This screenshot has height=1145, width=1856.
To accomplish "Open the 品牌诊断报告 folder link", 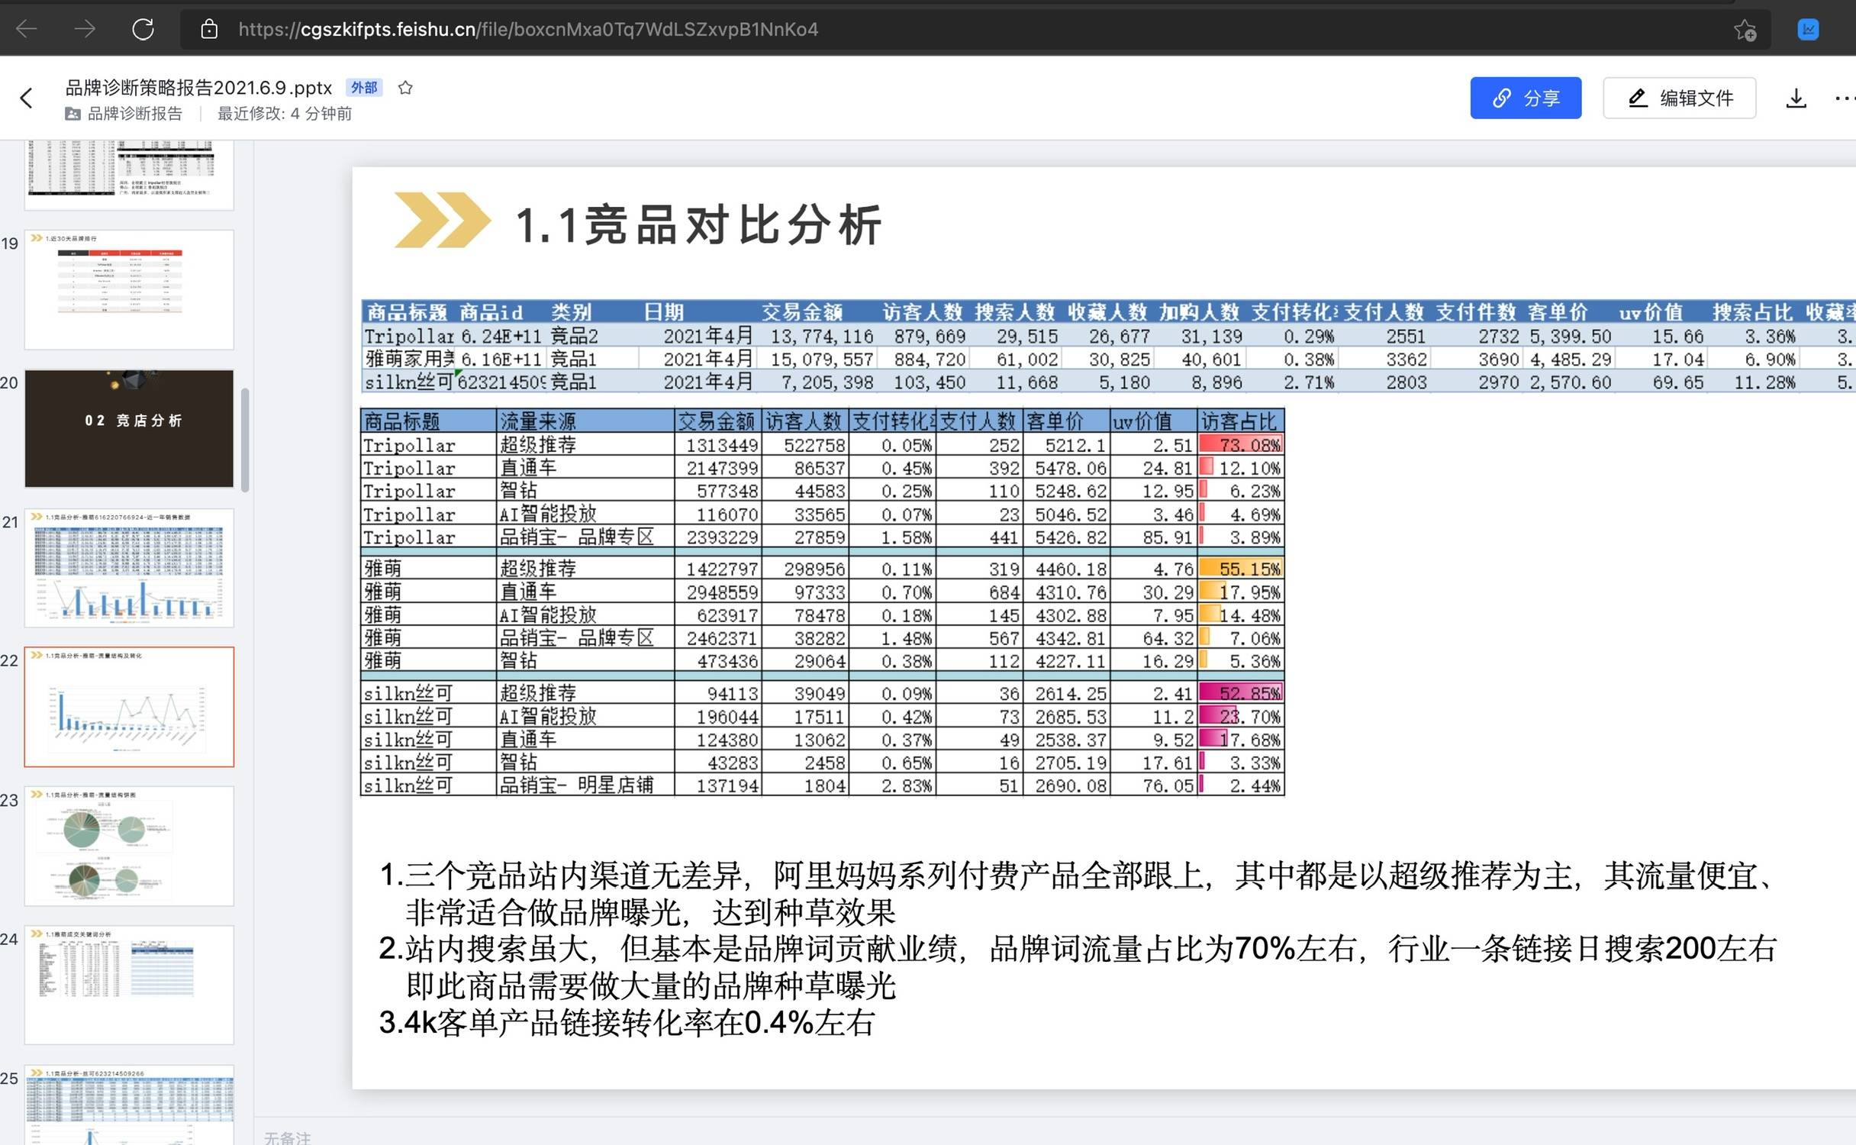I will point(134,114).
